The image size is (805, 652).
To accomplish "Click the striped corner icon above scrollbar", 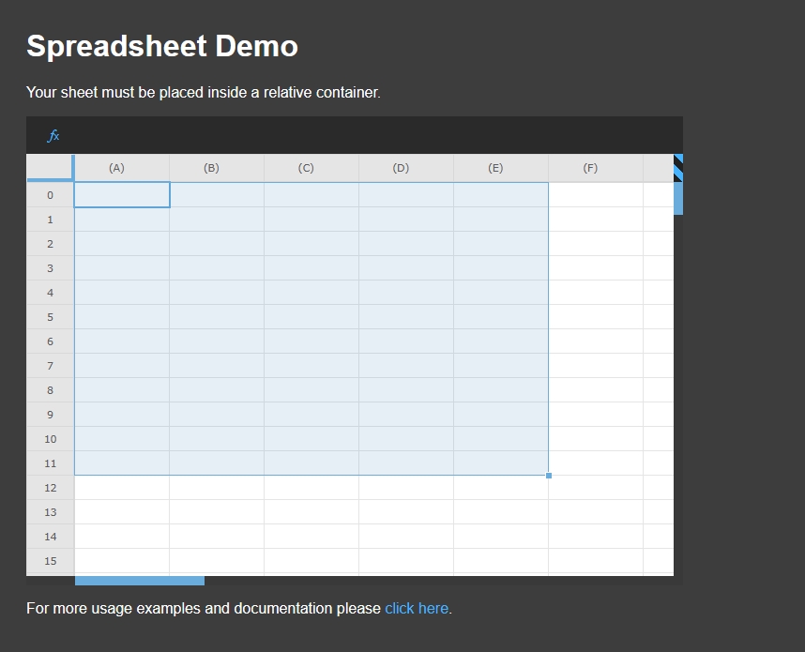I will coord(678,168).
